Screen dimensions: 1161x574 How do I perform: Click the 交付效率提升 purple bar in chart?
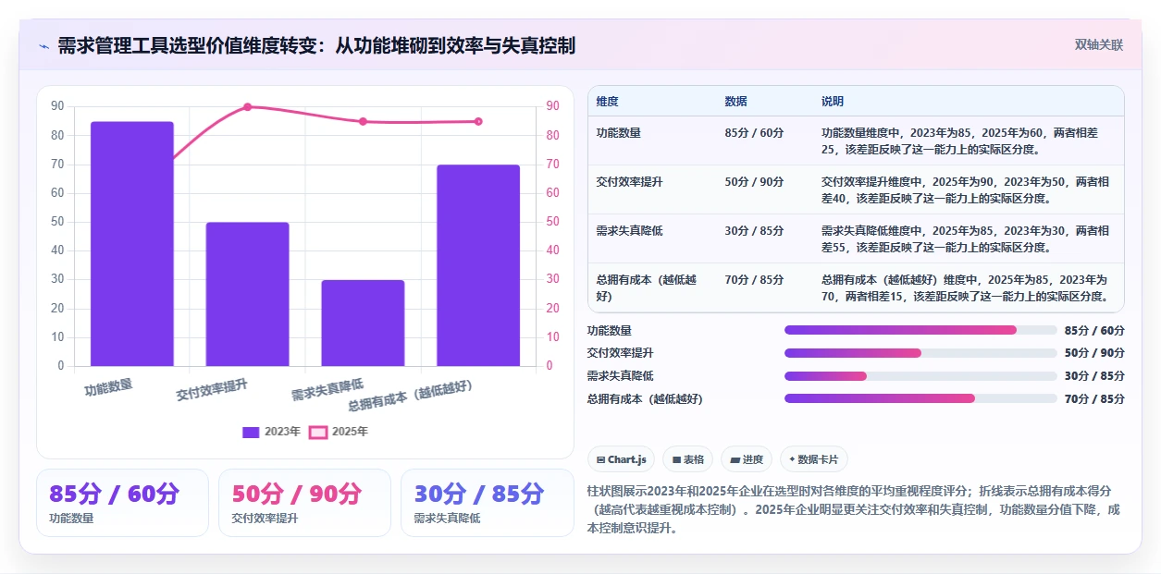(247, 294)
